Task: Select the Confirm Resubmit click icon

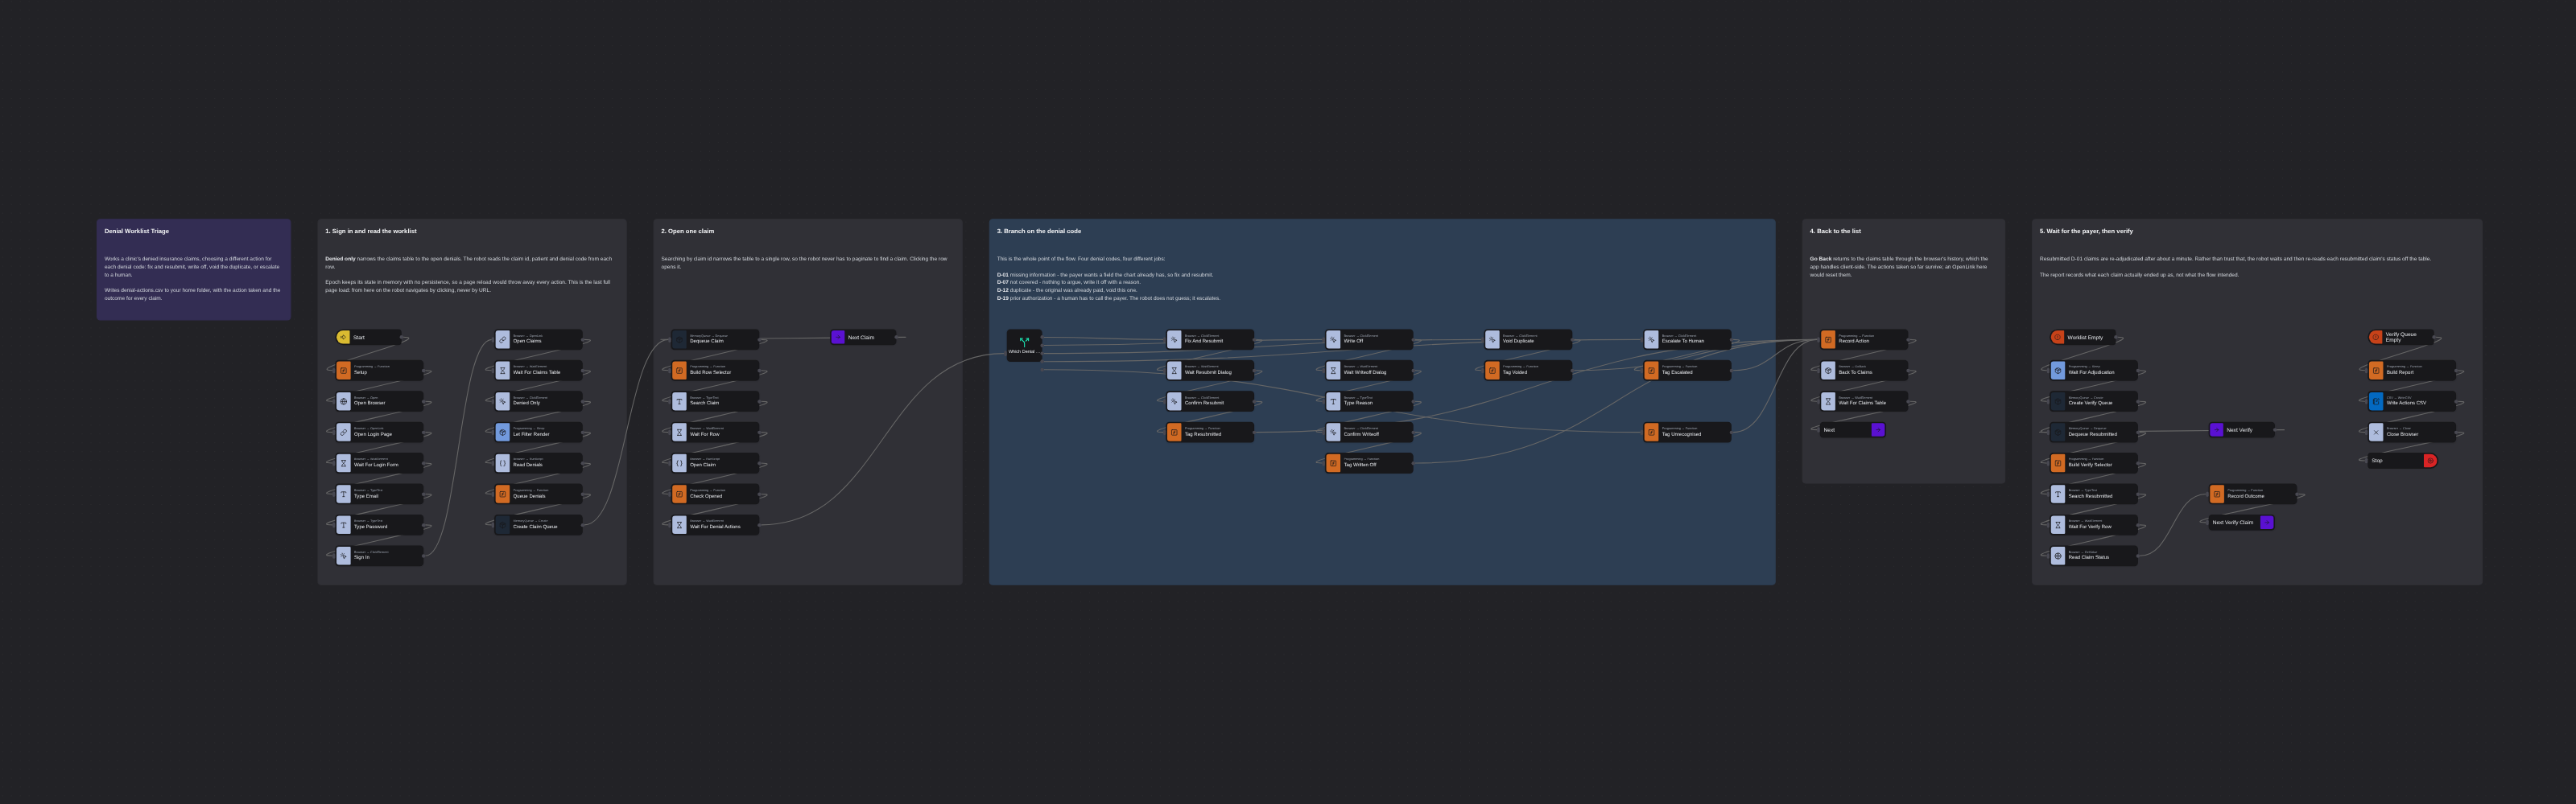Action: pyautogui.click(x=1175, y=401)
